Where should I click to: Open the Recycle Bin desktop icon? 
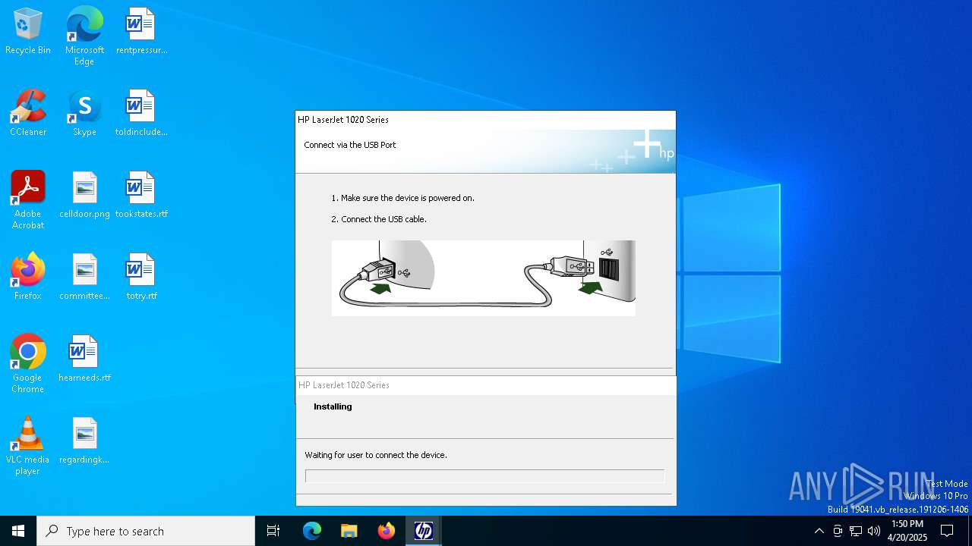pyautogui.click(x=28, y=32)
